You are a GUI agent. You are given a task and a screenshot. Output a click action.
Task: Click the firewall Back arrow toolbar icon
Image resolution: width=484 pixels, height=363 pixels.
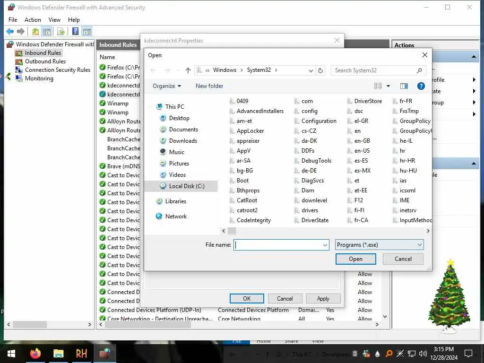point(10,31)
